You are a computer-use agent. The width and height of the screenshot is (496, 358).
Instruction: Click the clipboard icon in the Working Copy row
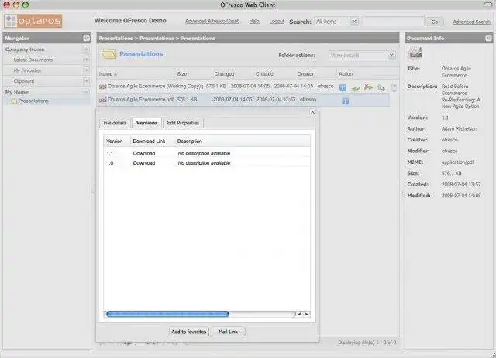coord(394,88)
